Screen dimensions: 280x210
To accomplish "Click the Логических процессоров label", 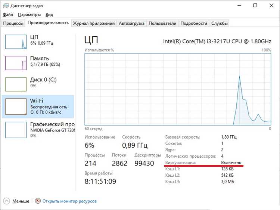I will coord(191,156).
